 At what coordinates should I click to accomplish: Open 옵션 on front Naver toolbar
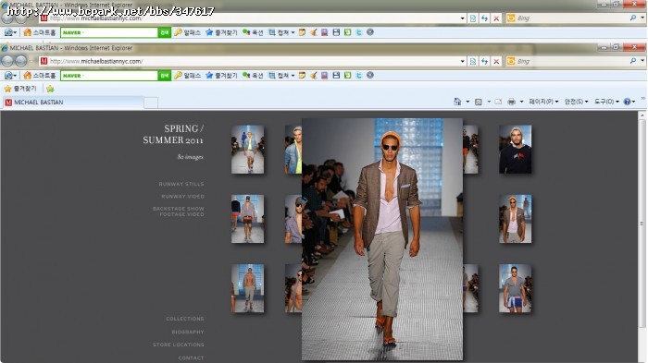click(253, 76)
